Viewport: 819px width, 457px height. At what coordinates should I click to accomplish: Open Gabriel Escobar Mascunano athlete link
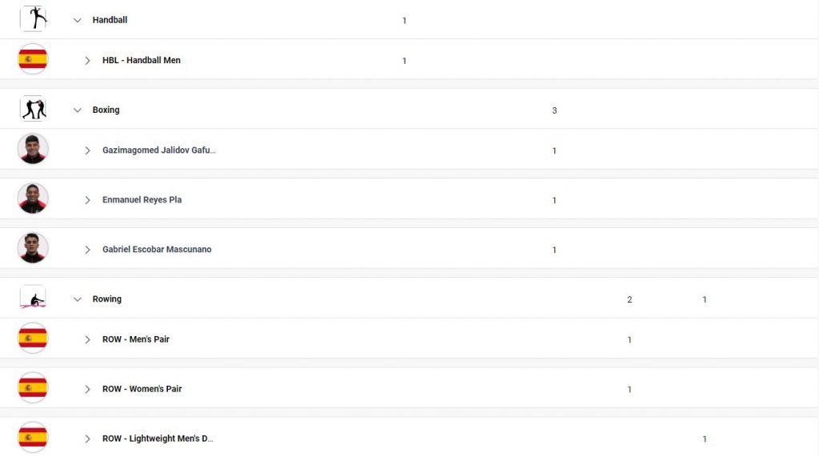click(x=157, y=250)
